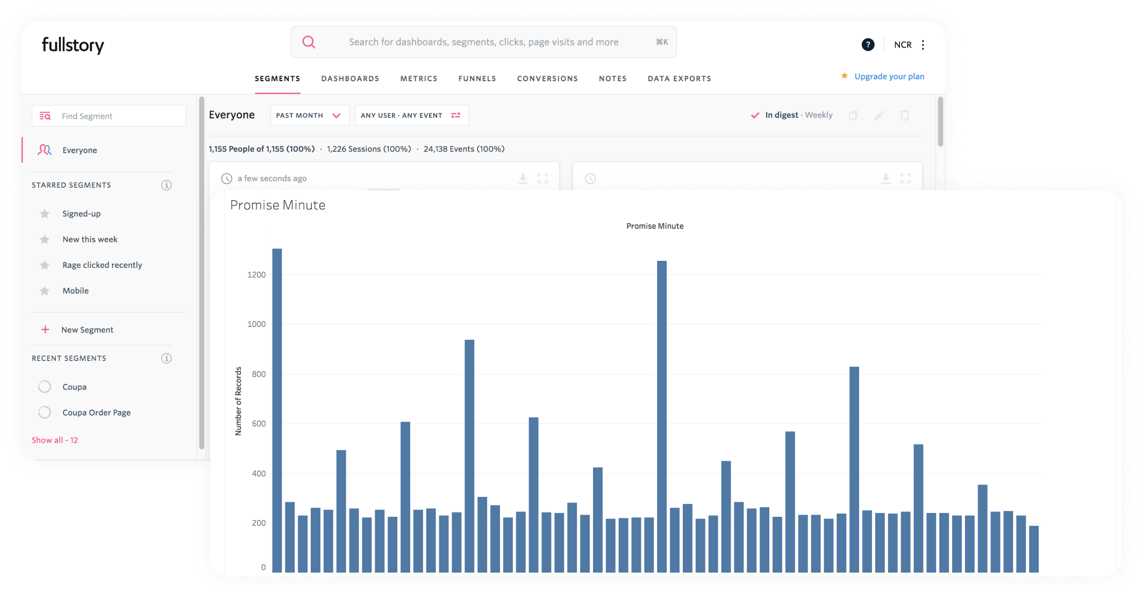Click the Everyone segment people icon
Image resolution: width=1143 pixels, height=598 pixels.
(44, 150)
